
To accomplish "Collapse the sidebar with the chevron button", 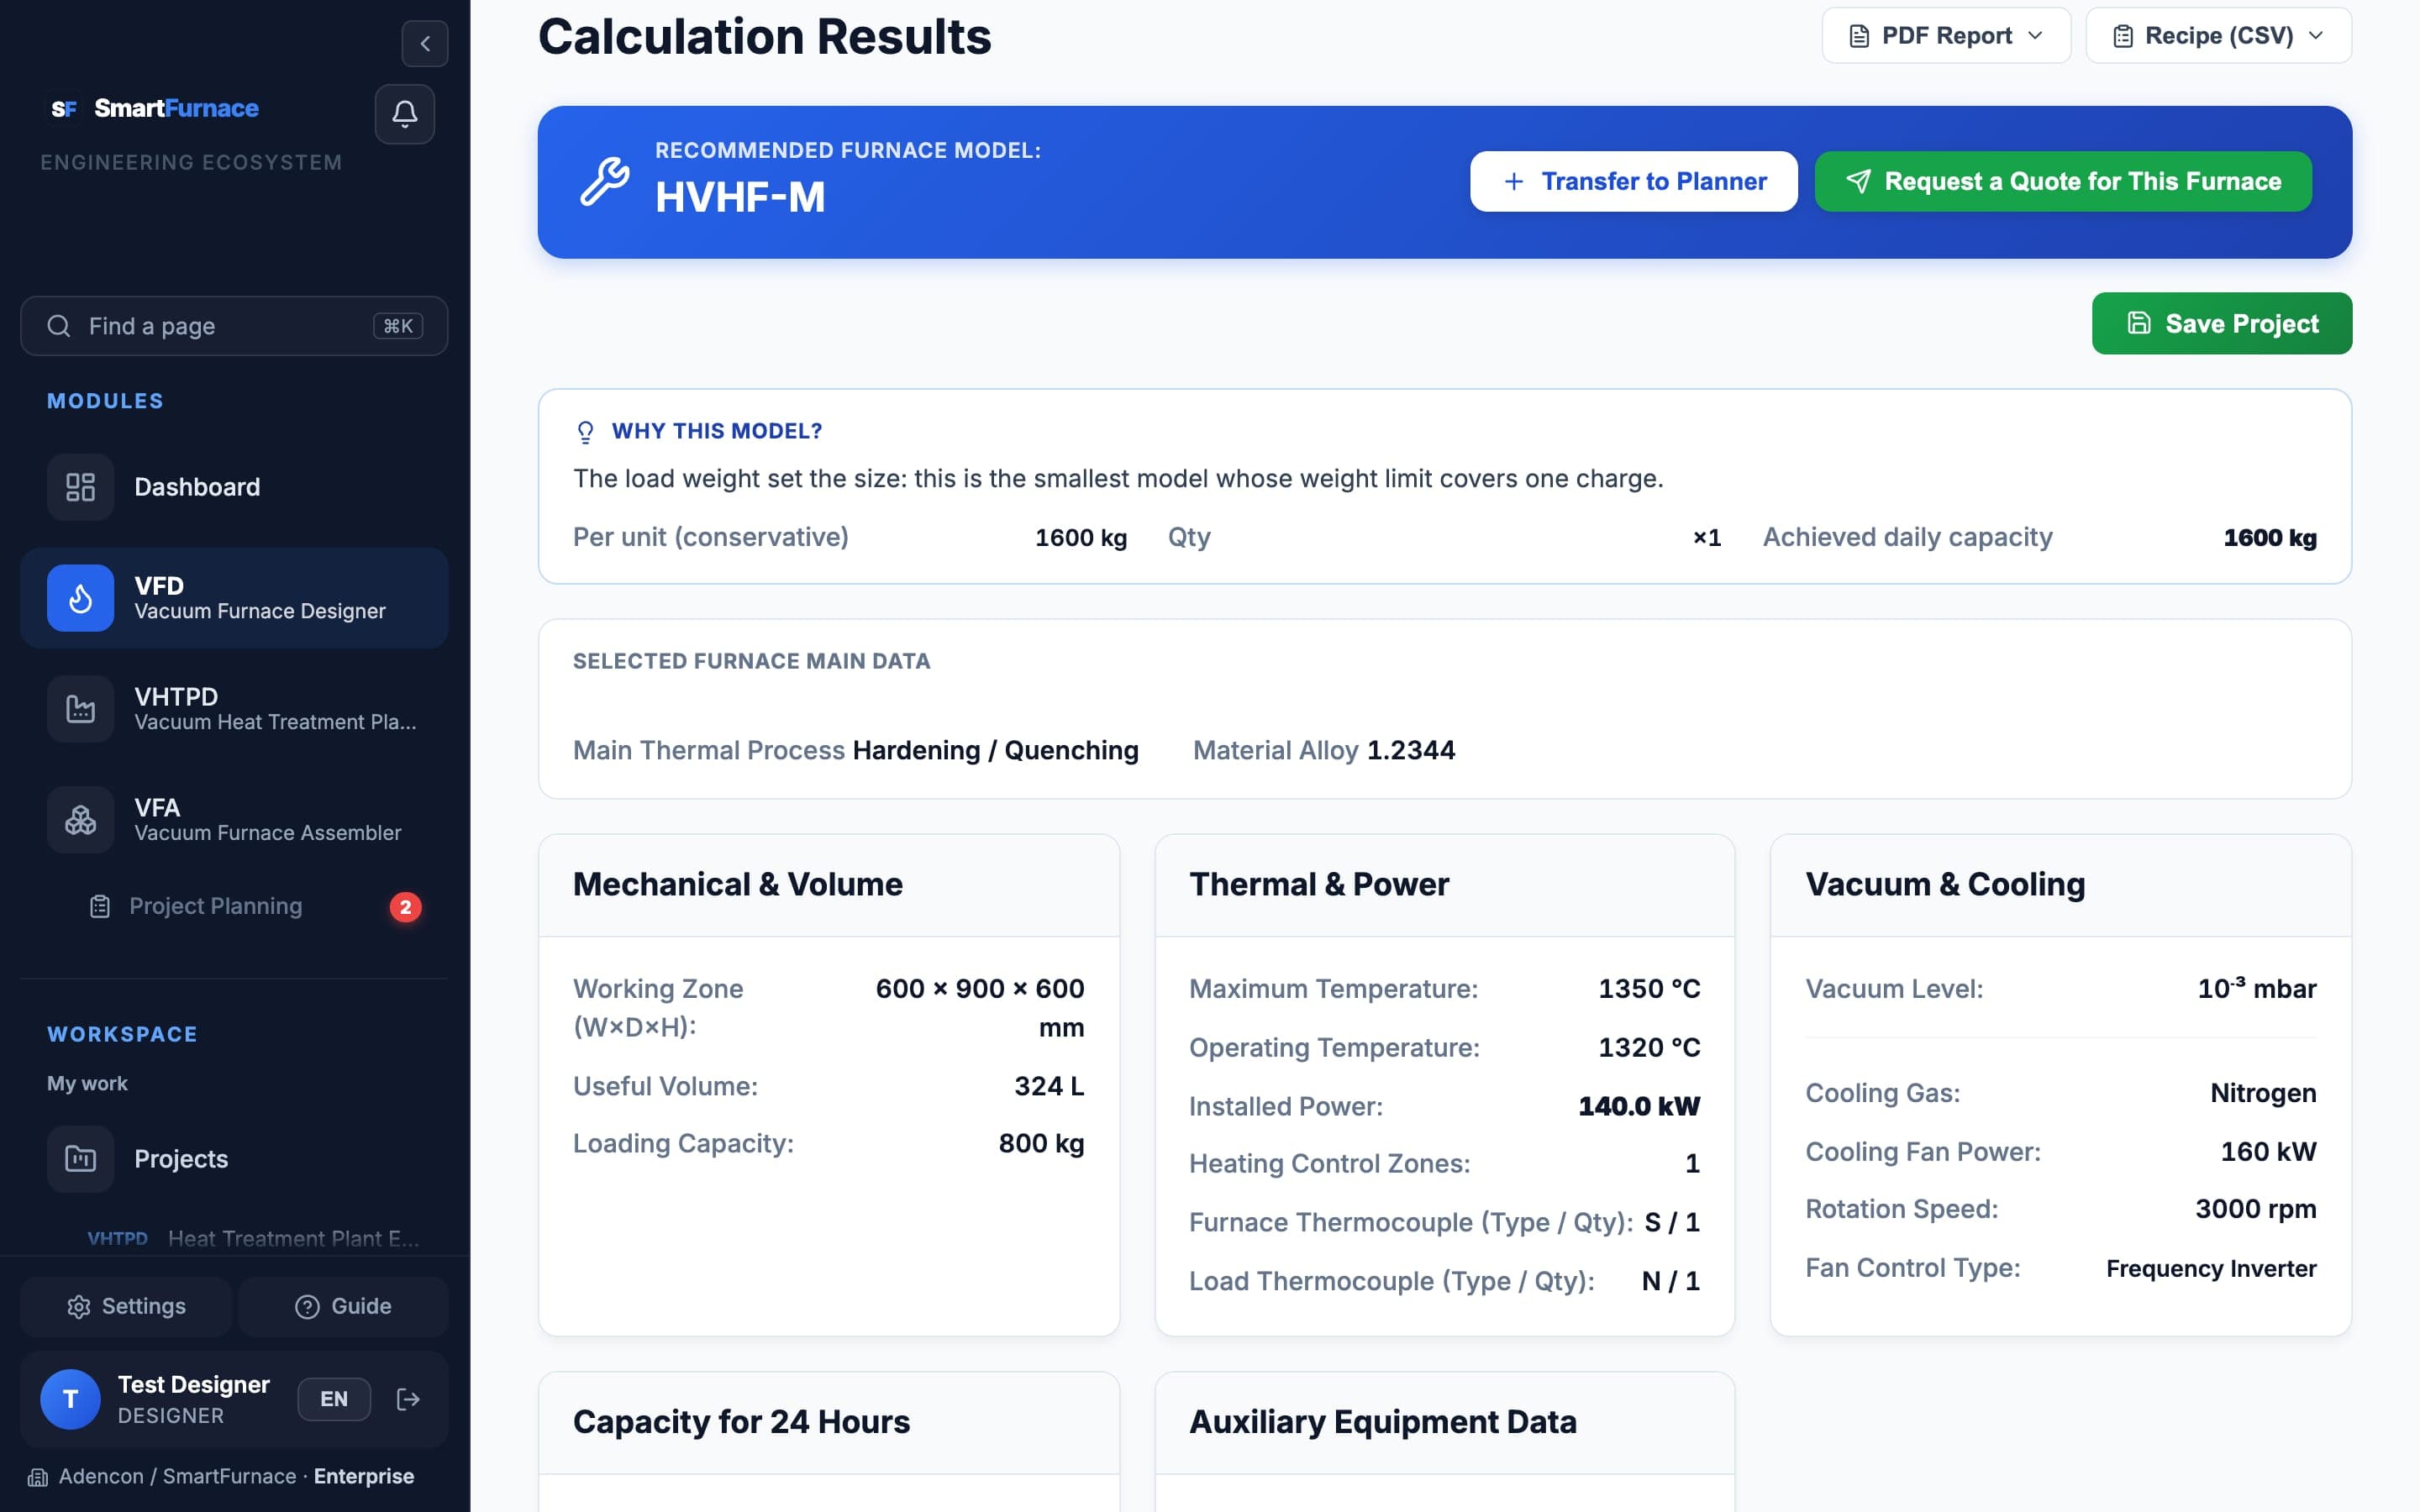I will [425, 44].
